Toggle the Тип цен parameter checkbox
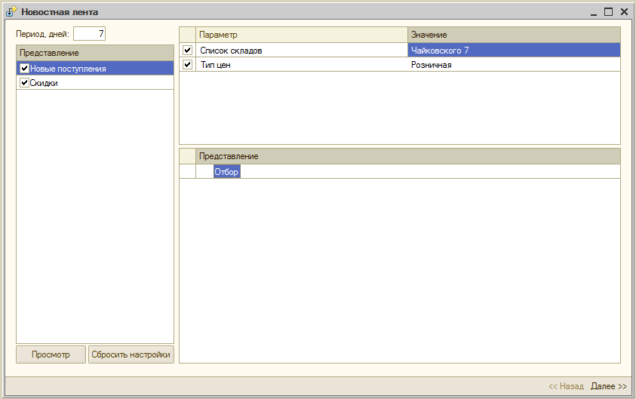This screenshot has height=399, width=636. [187, 65]
